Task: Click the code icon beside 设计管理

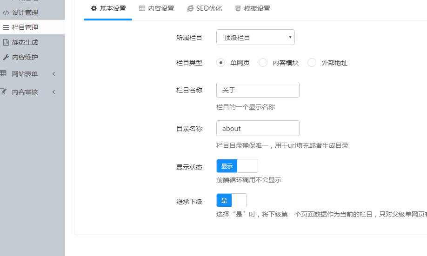Action: [6, 13]
